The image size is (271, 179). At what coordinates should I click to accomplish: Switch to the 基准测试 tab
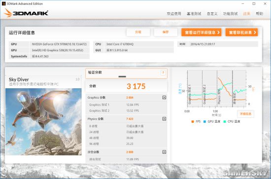click(194, 14)
